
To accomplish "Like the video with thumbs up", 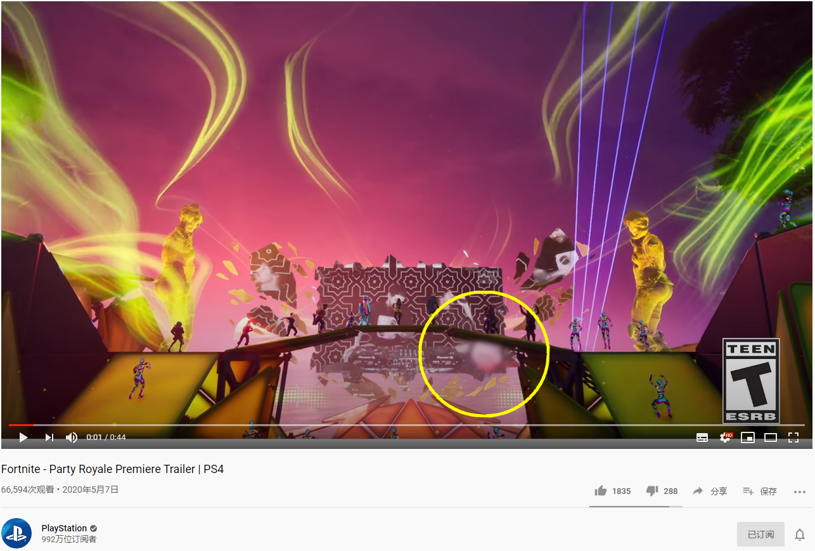I will pos(612,491).
